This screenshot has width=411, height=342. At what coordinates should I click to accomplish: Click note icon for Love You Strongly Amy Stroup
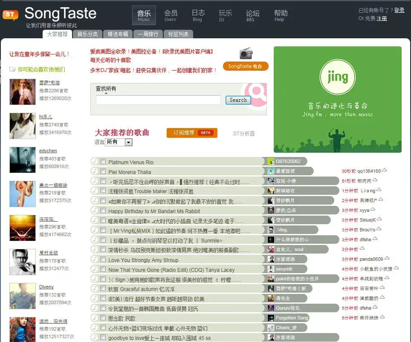coord(94,259)
